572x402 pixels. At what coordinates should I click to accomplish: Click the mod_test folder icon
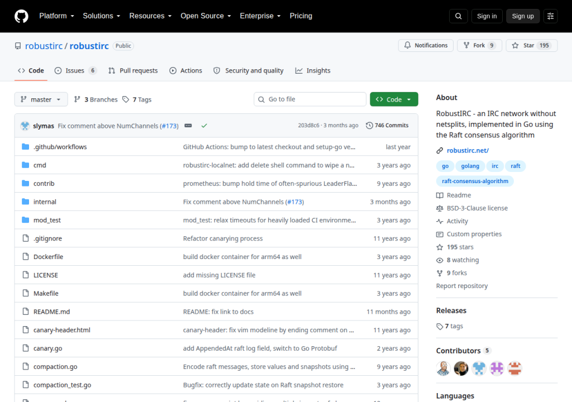coord(25,219)
